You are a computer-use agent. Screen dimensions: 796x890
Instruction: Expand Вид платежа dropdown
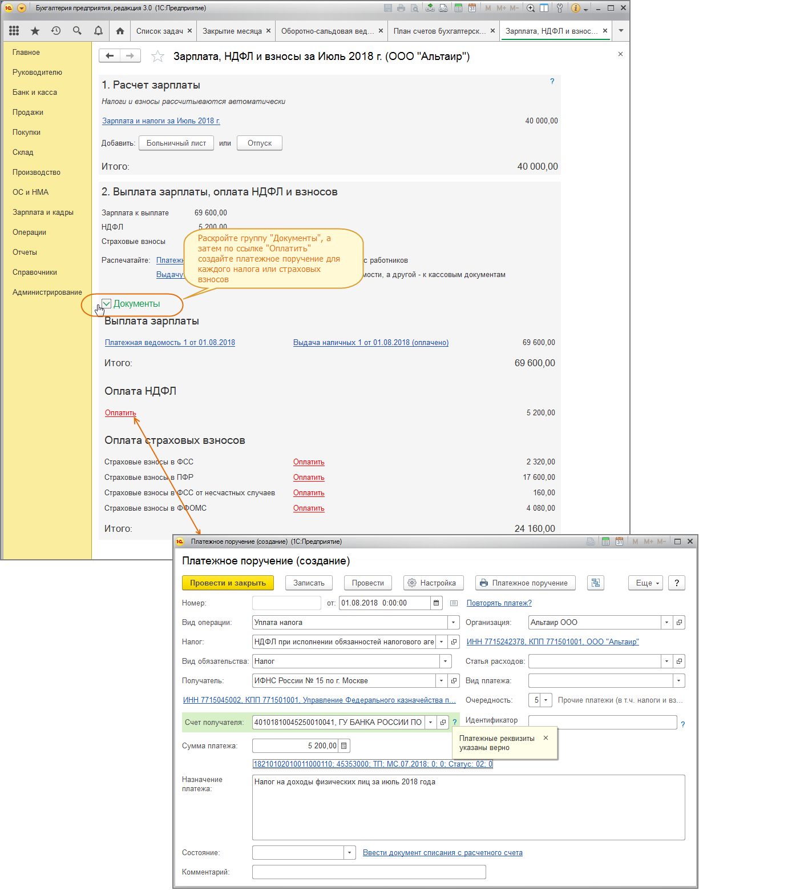click(x=678, y=680)
